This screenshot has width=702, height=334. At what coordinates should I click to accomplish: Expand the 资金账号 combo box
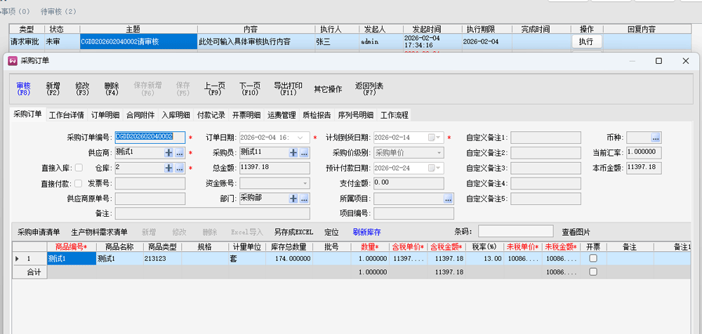pyautogui.click(x=305, y=183)
